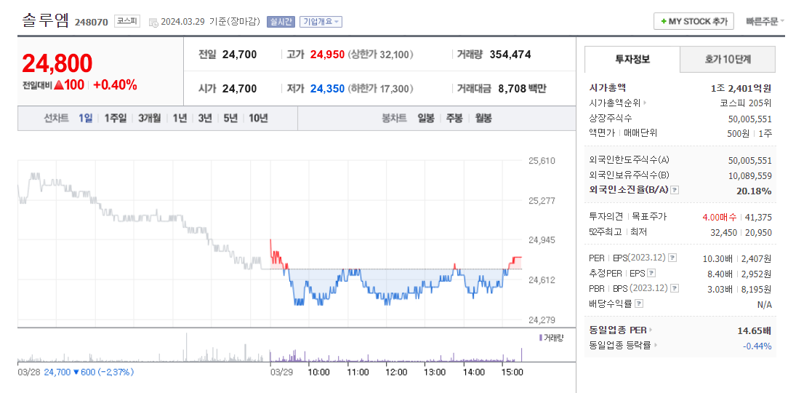Screen dimensions: 788x393
Task: Click the 25,610 price axis label
Action: [541, 162]
